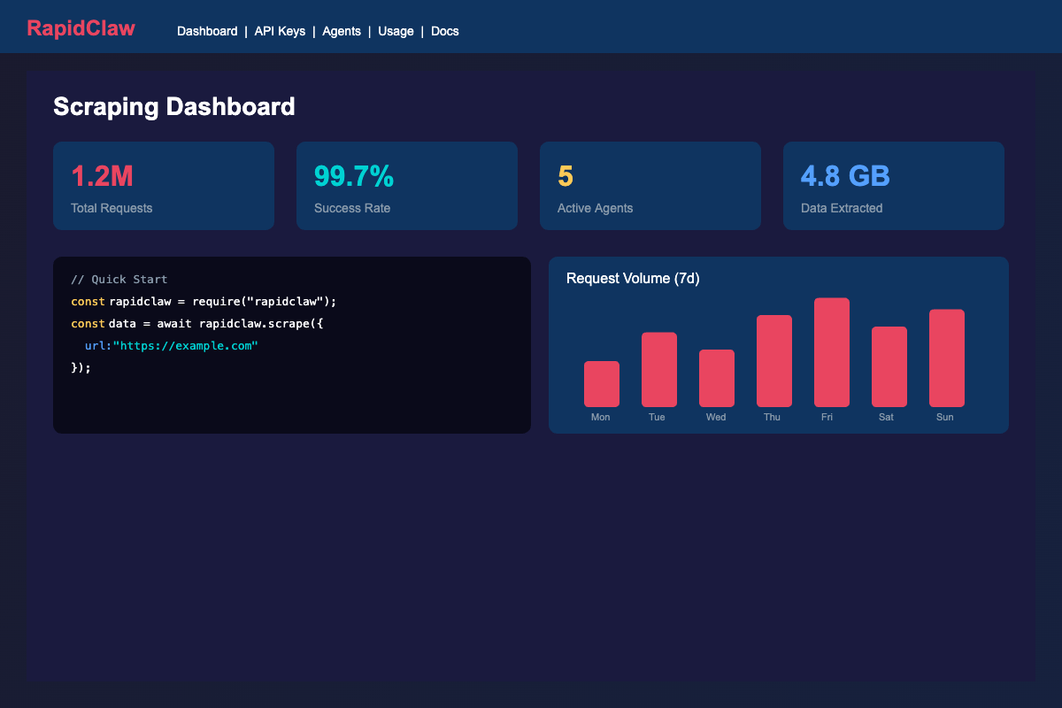Open the API Keys nav item

(280, 31)
